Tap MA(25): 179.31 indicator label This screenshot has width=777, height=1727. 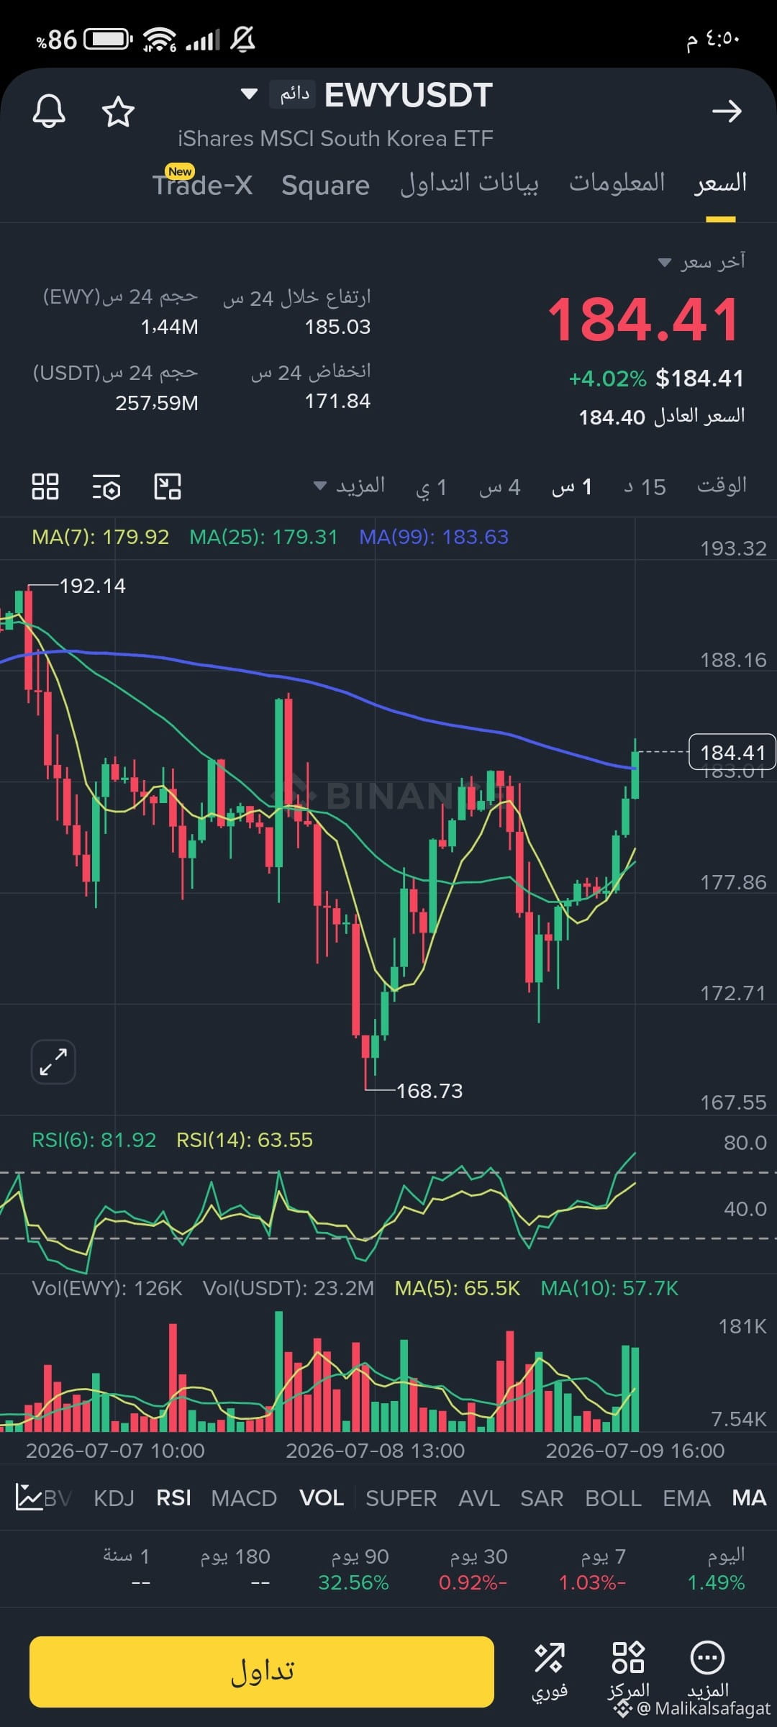coord(263,537)
